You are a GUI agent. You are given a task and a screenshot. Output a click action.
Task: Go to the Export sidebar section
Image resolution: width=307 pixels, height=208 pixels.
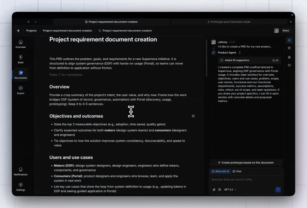pyautogui.click(x=20, y=90)
